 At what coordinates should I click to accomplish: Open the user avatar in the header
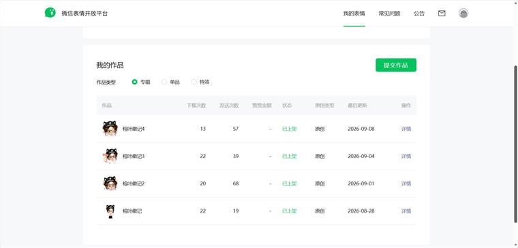click(463, 13)
